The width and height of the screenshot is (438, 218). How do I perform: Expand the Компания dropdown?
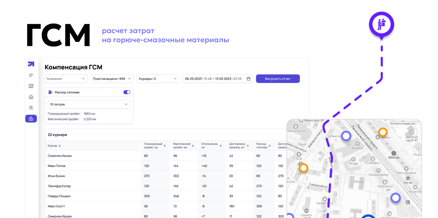(x=66, y=79)
